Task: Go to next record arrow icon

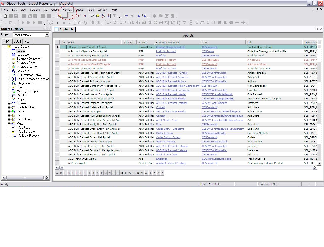Action: click(x=79, y=16)
